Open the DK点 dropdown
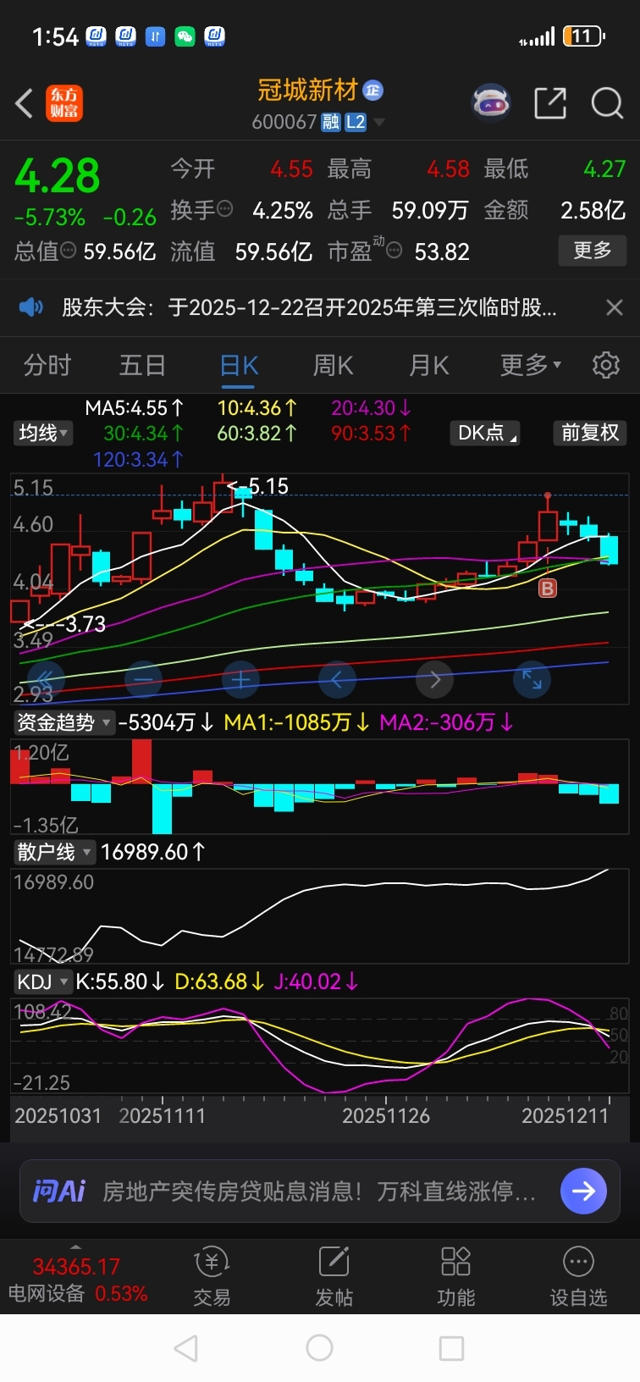 [x=485, y=433]
